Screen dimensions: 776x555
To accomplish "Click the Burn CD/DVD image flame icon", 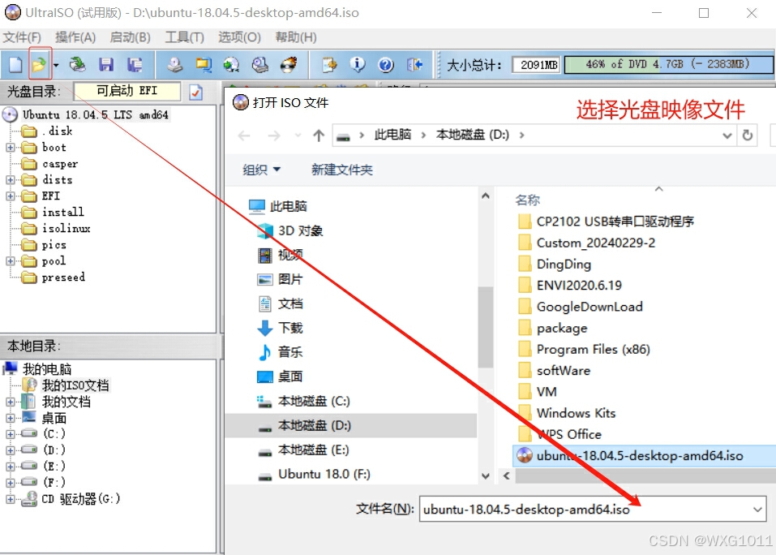I will pyautogui.click(x=289, y=64).
